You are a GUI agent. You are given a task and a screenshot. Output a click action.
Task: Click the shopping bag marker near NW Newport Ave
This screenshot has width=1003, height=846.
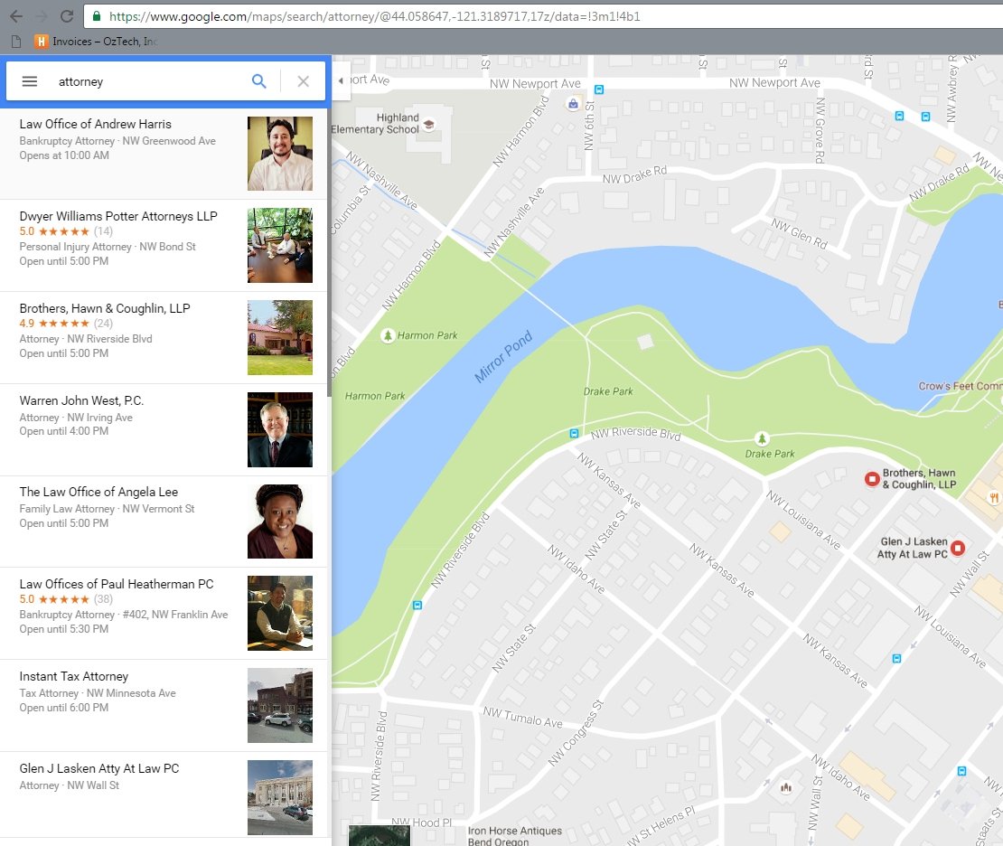point(573,104)
